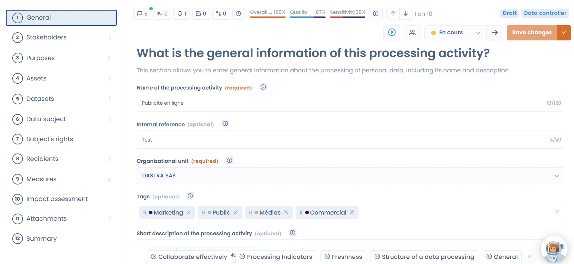Click the Overall 100% progress indicator

(x=267, y=14)
